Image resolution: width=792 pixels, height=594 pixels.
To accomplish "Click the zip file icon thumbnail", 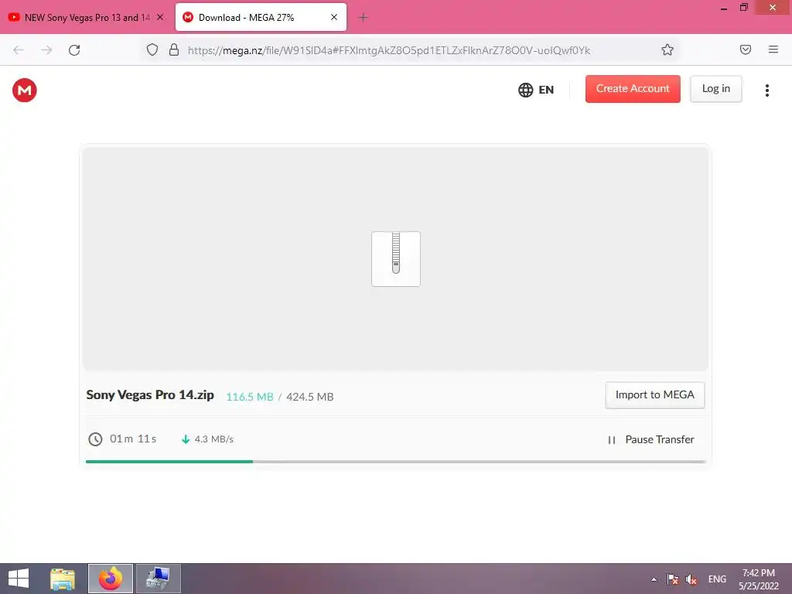I will pyautogui.click(x=395, y=258).
